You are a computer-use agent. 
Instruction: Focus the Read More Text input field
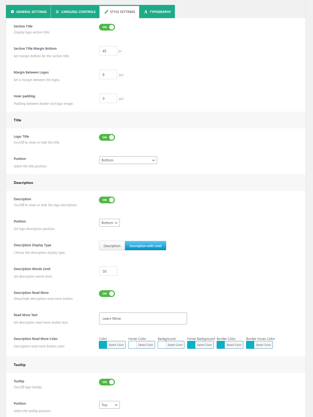point(143,318)
